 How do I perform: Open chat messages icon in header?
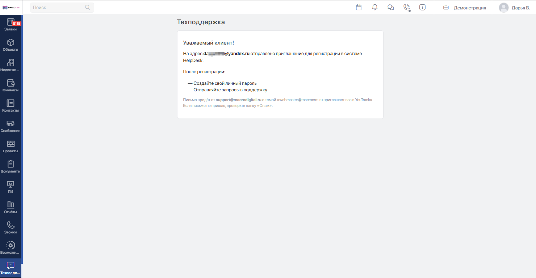(391, 7)
